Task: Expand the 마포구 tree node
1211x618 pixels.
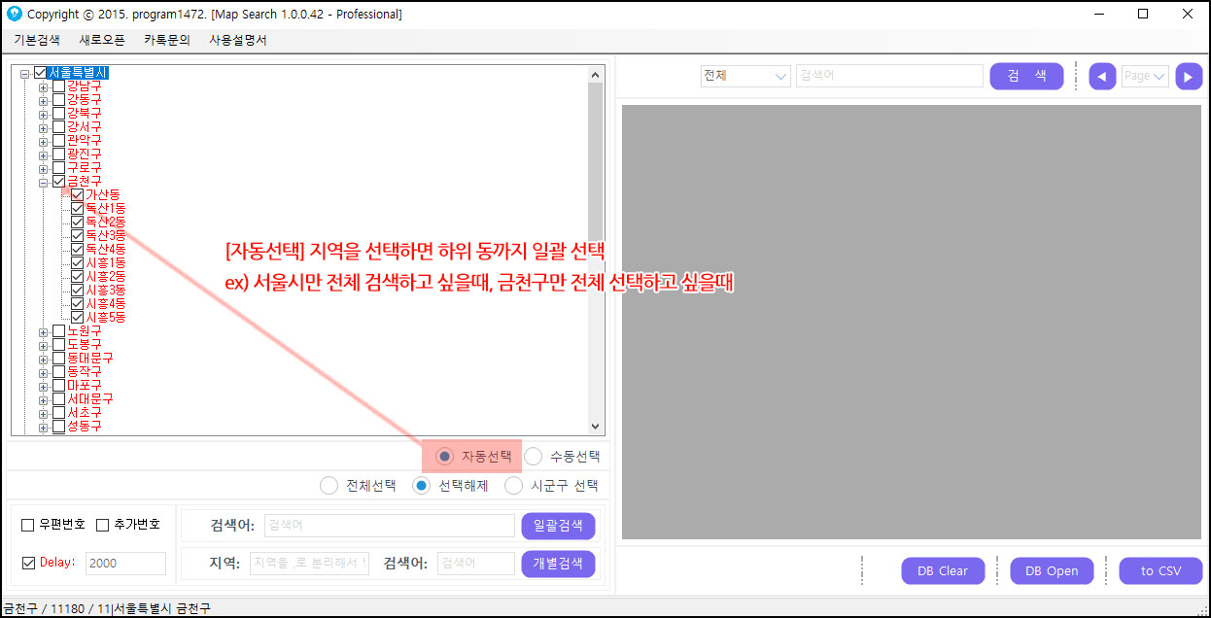Action: point(43,386)
